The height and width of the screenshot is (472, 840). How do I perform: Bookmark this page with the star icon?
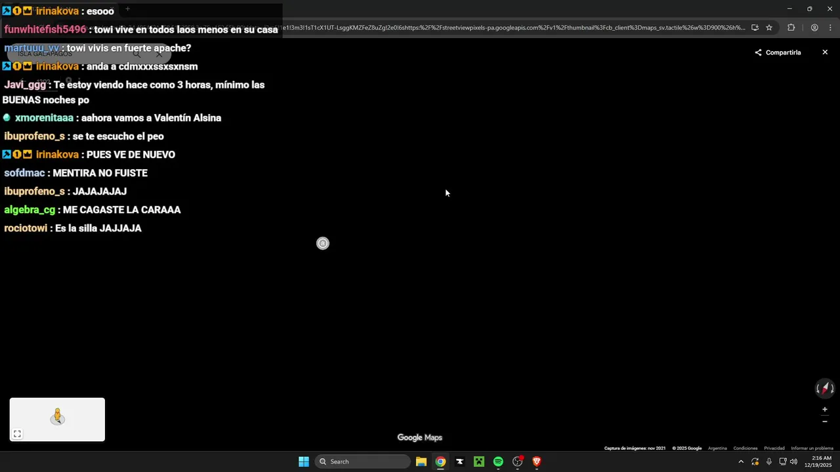769,28
